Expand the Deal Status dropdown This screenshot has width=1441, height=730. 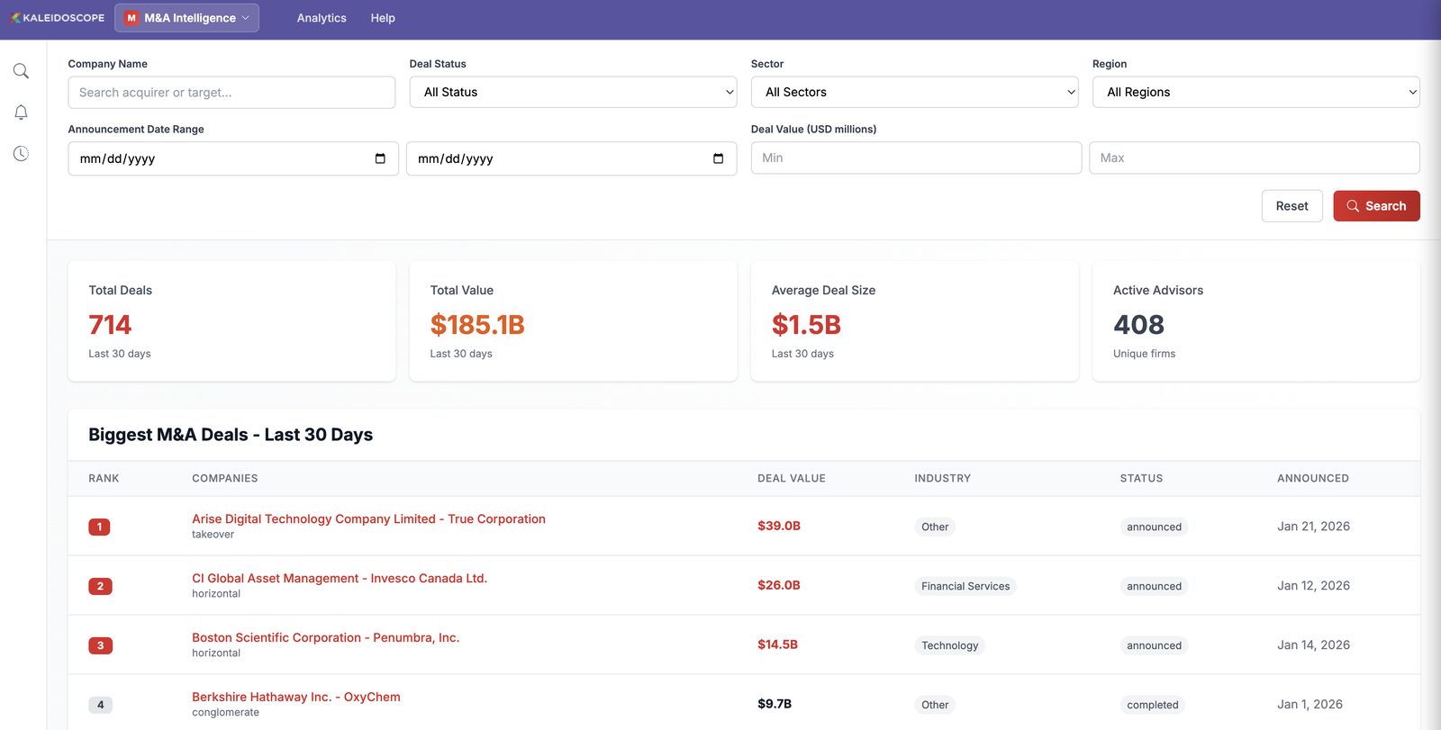pyautogui.click(x=573, y=92)
